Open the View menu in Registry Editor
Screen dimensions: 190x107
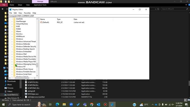(x=20, y=13)
